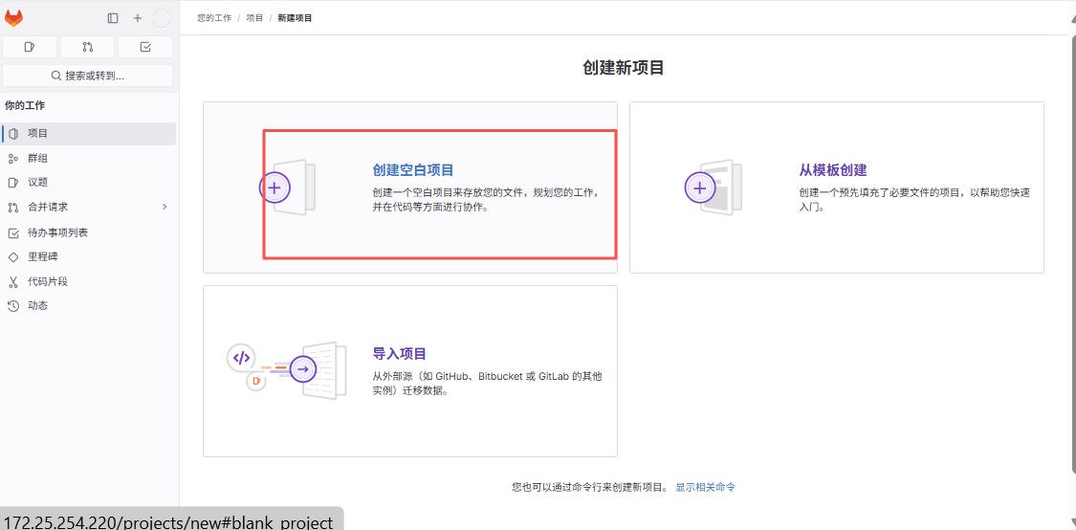Select 群组 in the sidebar

click(x=89, y=159)
